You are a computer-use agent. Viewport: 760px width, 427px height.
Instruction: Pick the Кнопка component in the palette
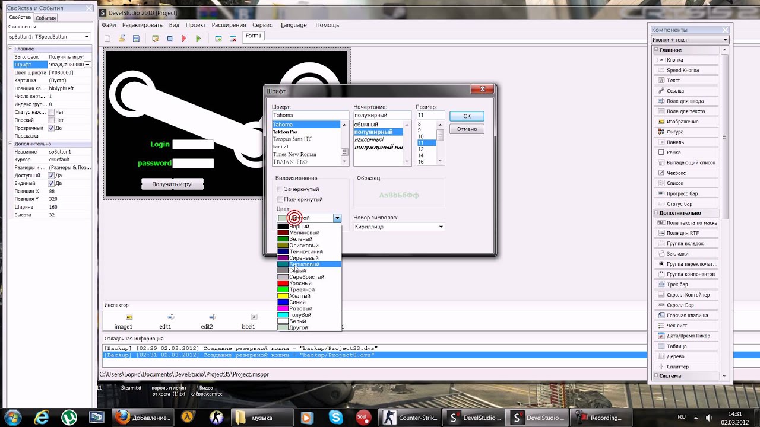pyautogui.click(x=686, y=60)
